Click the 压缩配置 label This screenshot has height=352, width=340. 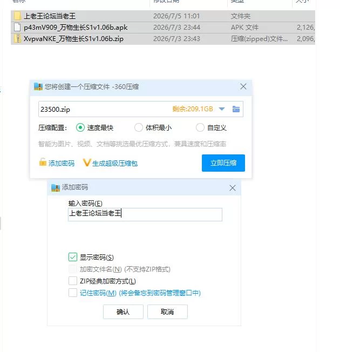tap(52, 128)
